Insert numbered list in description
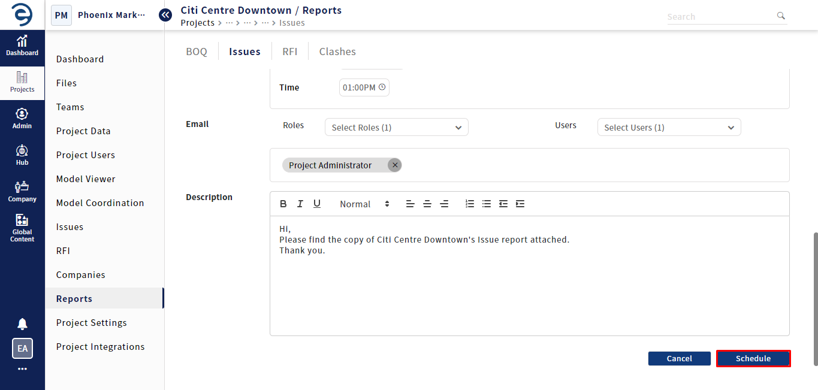The height and width of the screenshot is (390, 818). (470, 204)
